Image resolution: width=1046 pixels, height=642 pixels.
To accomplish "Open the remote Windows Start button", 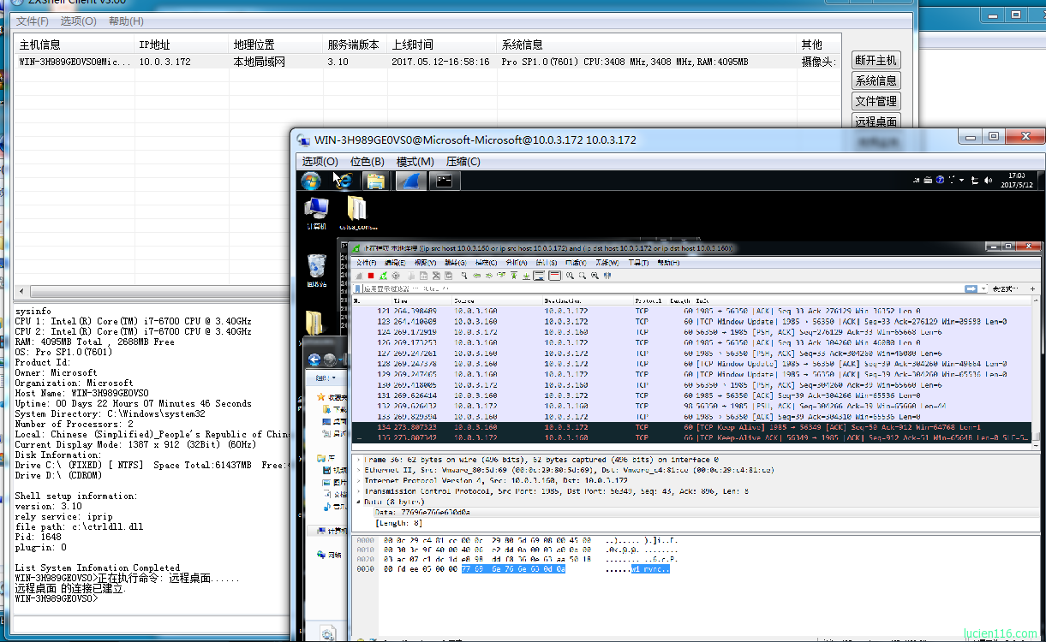I will point(310,181).
